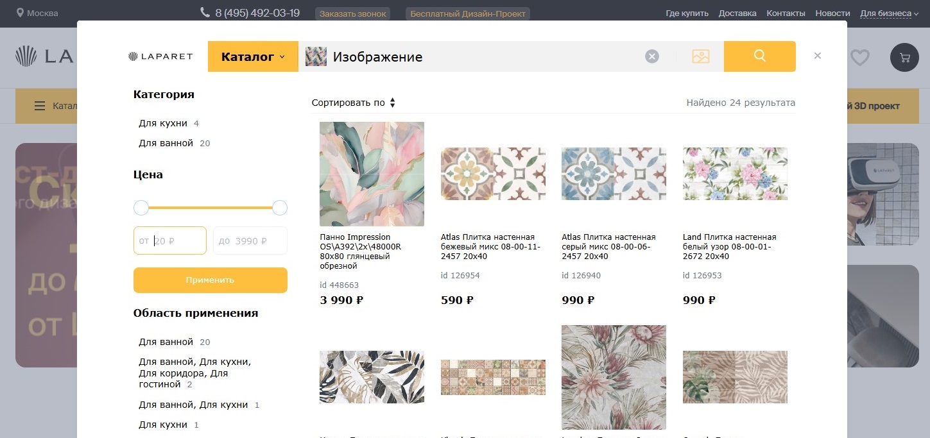
Task: Close the search overlay with the X
Action: coord(818,56)
